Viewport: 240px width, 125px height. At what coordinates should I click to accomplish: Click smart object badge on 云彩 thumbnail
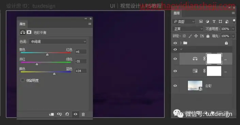coord(201,89)
